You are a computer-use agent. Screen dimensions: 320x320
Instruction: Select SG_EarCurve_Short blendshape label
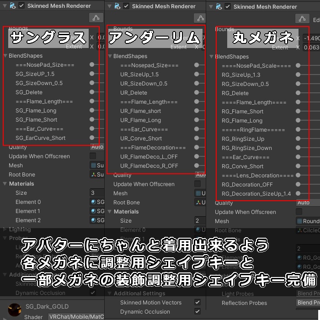(x=40, y=138)
